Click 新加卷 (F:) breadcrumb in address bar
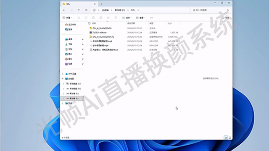269x151 pixels. [x=120, y=10]
